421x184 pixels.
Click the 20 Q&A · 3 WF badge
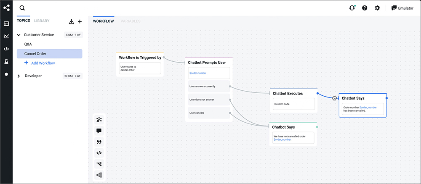click(72, 76)
